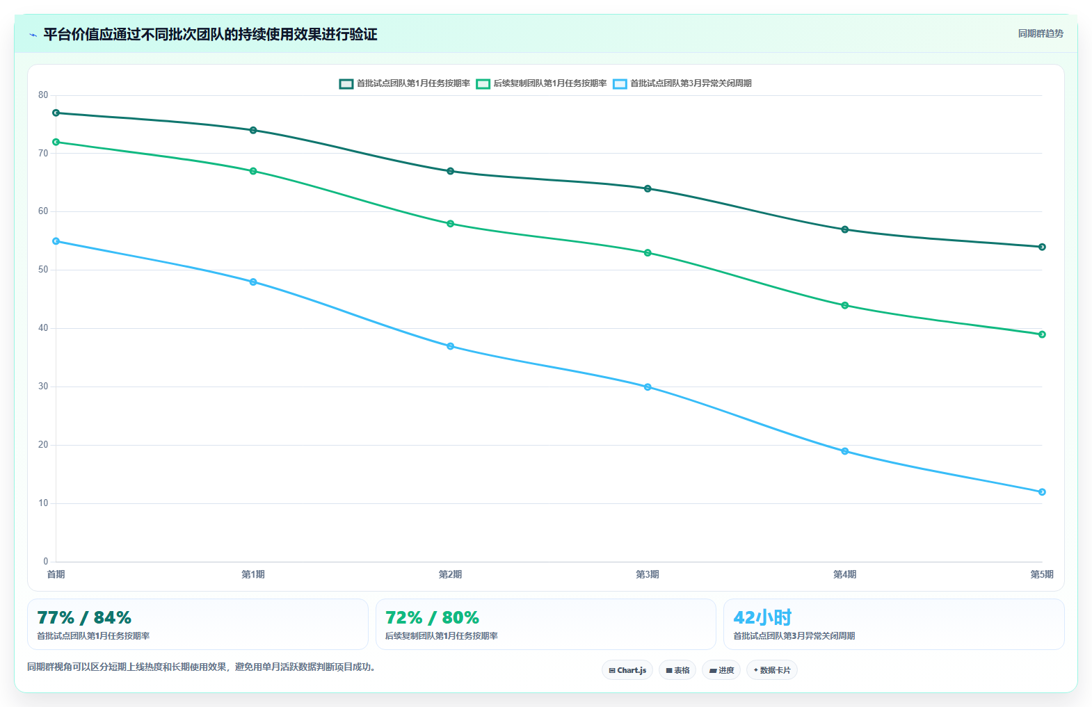The height and width of the screenshot is (707, 1092).
Task: Select the light green data point at 第3期
Action: point(648,253)
